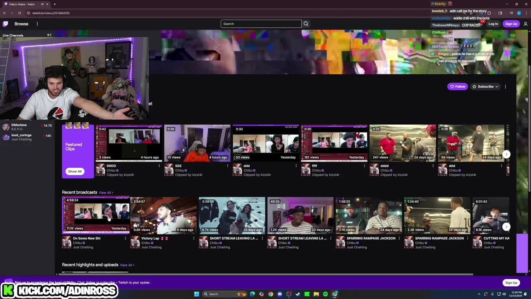Open a new browser tab

54,4
